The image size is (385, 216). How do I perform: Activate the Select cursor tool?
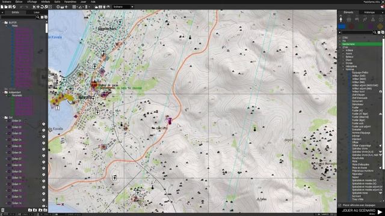[34, 7]
